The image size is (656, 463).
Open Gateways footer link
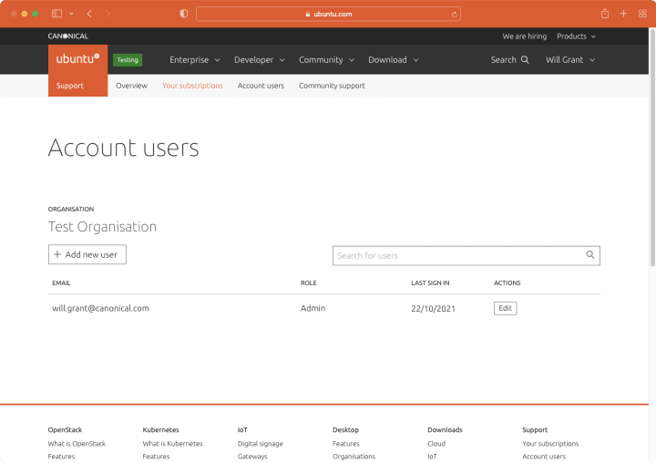[x=252, y=457]
